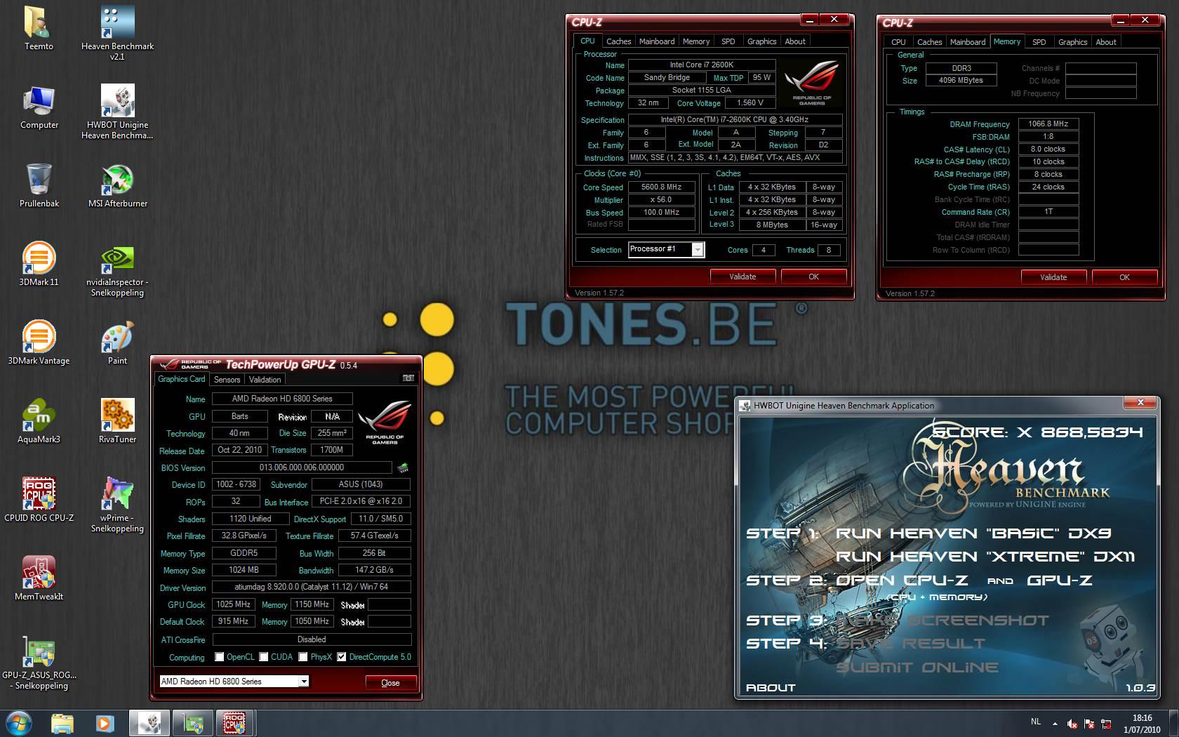The width and height of the screenshot is (1179, 737).
Task: Switch to GPU-Z taskbar item
Action: (x=192, y=723)
